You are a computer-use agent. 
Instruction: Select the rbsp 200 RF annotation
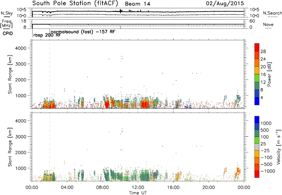47,35
